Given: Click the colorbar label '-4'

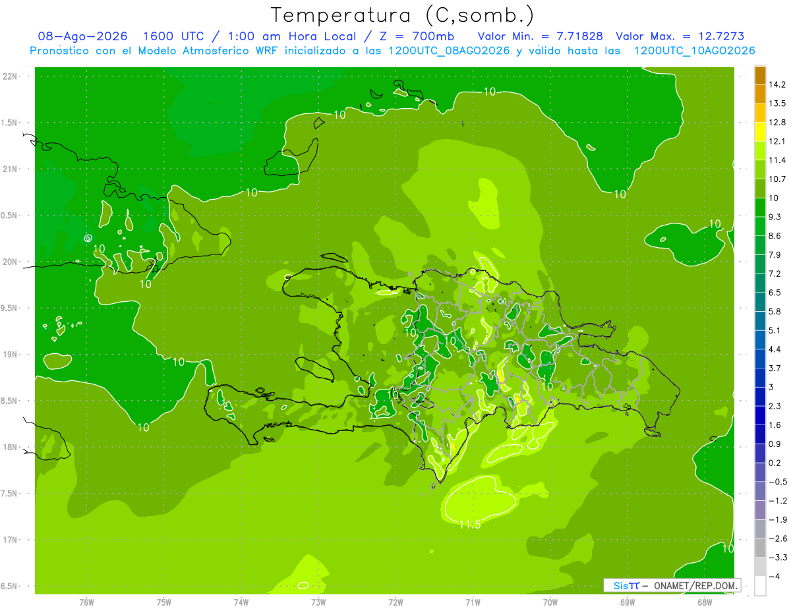Looking at the screenshot, I should click(x=774, y=576).
